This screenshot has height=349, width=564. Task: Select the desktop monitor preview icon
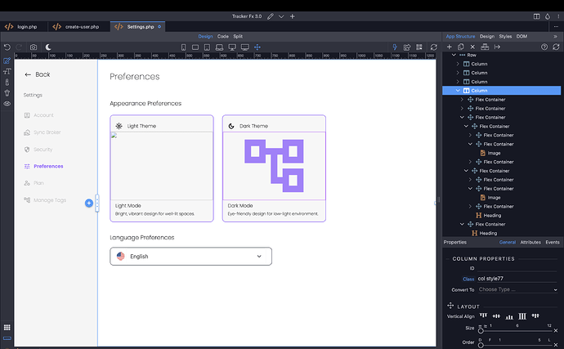[x=232, y=47]
